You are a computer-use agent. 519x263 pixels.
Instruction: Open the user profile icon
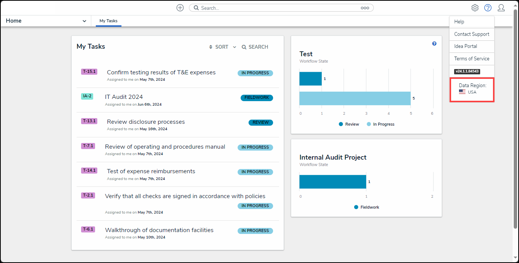[501, 8]
